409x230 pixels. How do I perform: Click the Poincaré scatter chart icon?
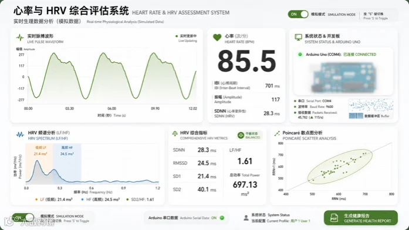(x=277, y=134)
